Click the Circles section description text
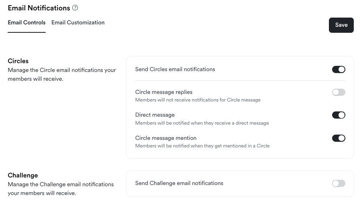 point(62,74)
